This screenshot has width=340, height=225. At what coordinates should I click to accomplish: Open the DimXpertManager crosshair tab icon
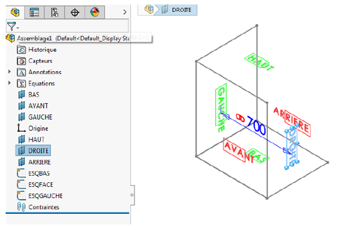click(75, 11)
